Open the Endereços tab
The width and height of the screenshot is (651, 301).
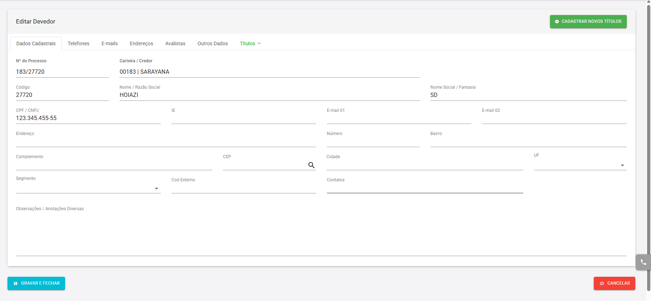coord(142,43)
